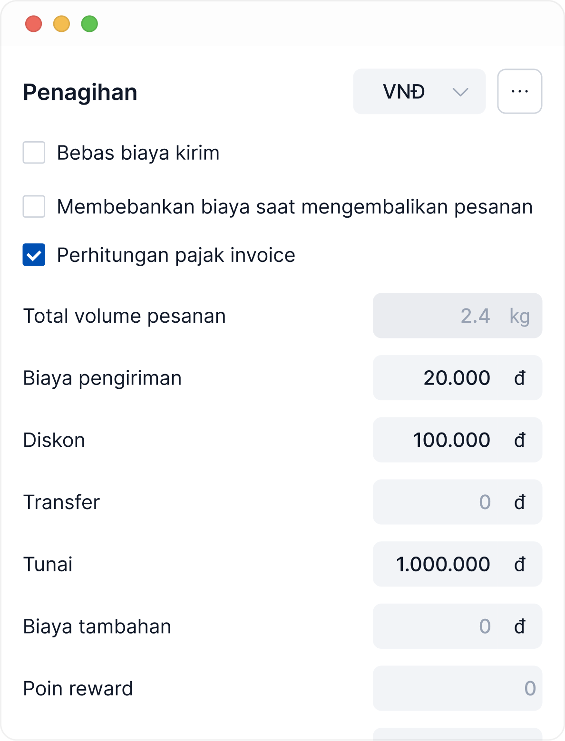565x741 pixels.
Task: Click the chevron arrow beside VNĐ
Action: [x=460, y=92]
